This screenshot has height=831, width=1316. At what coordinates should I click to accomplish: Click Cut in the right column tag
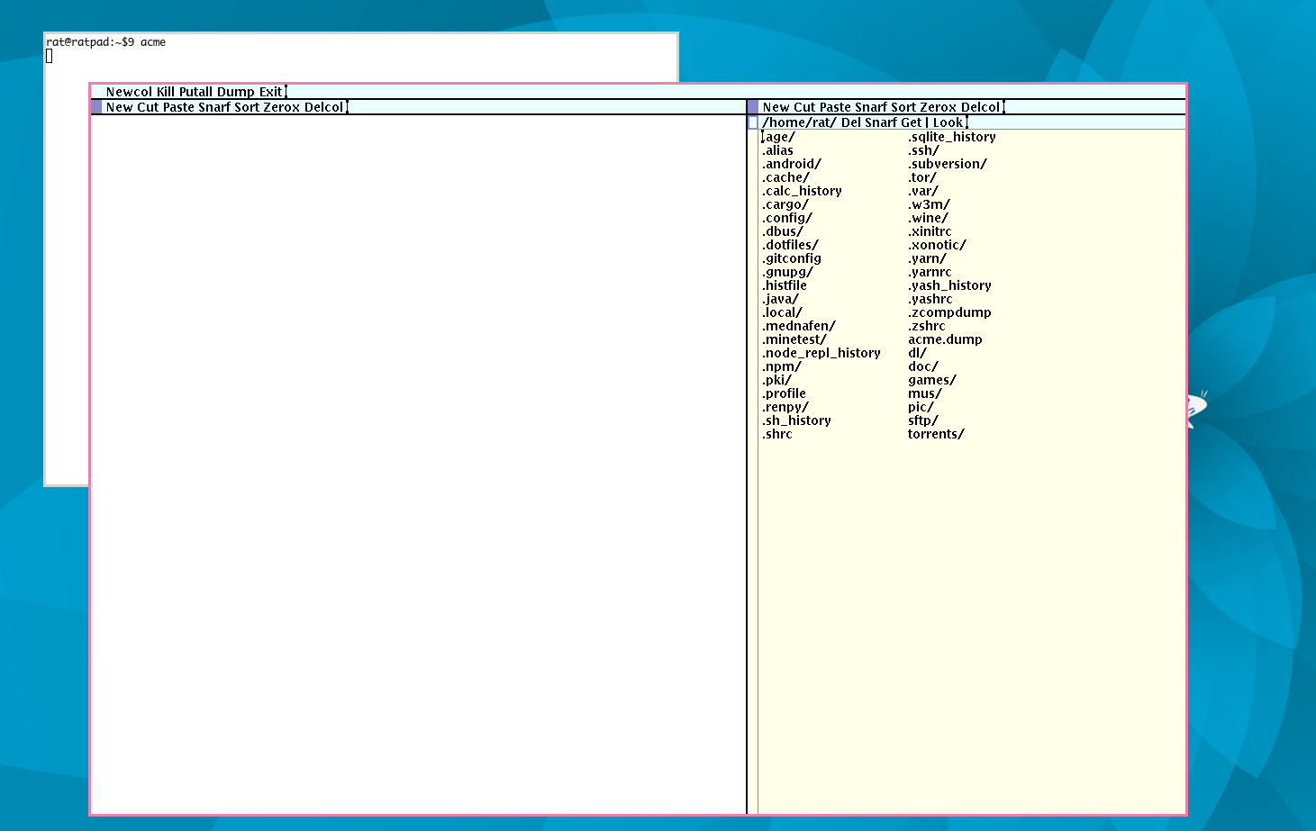point(804,107)
